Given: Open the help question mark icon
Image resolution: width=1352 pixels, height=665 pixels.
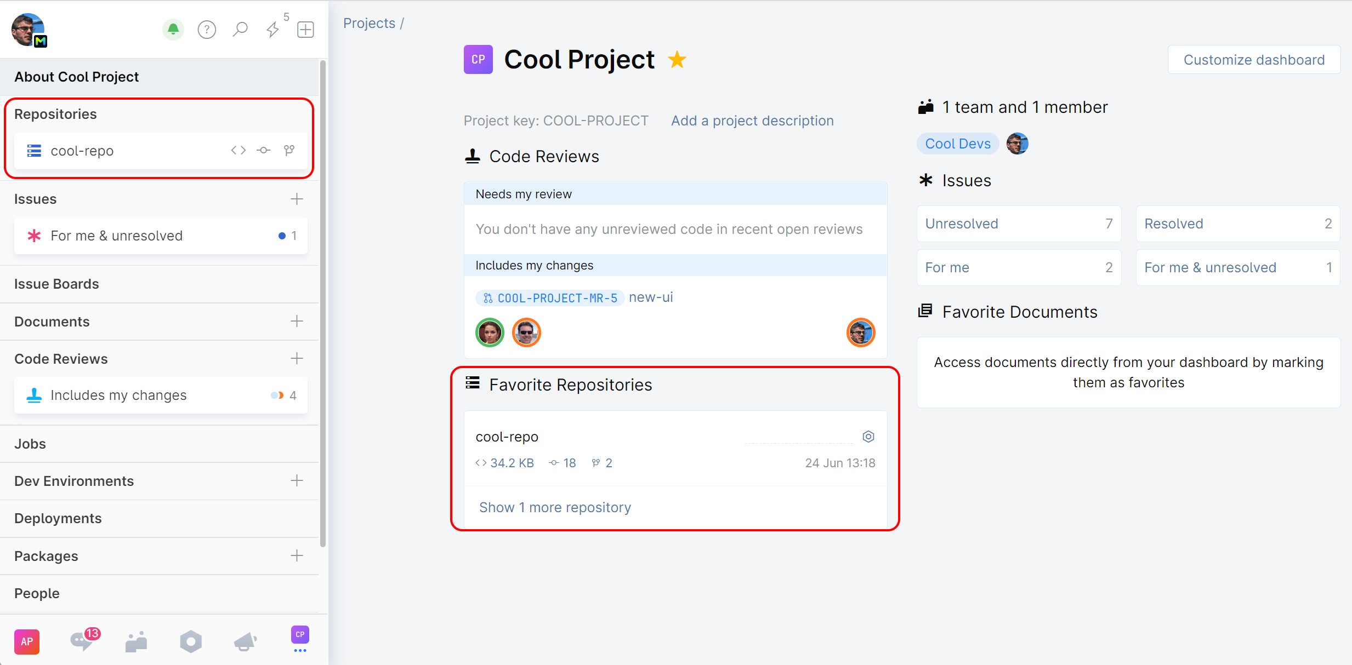Looking at the screenshot, I should 207,30.
